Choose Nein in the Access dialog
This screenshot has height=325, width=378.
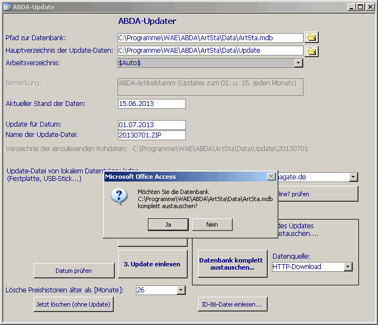click(212, 224)
